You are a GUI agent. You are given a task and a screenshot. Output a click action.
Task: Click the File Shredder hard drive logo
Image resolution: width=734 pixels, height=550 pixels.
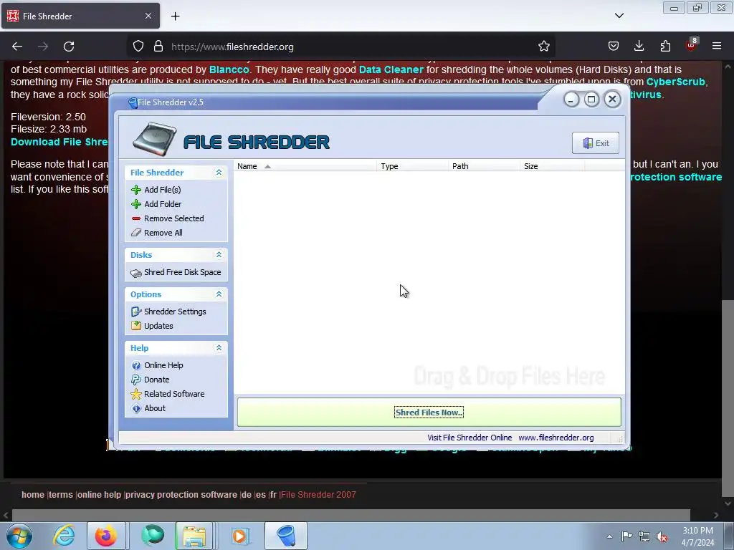tap(155, 140)
